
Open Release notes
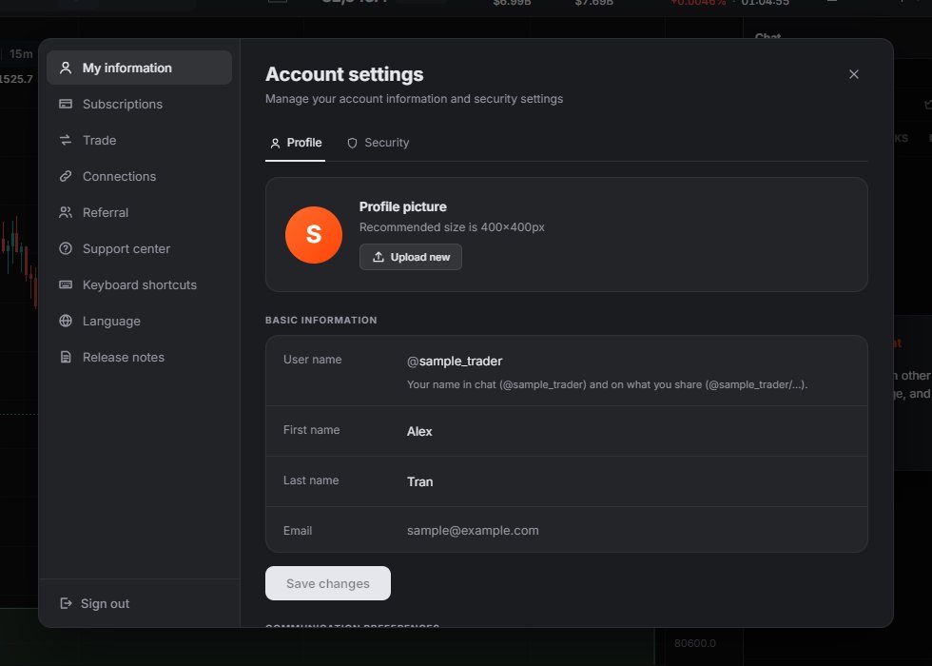[x=139, y=358]
